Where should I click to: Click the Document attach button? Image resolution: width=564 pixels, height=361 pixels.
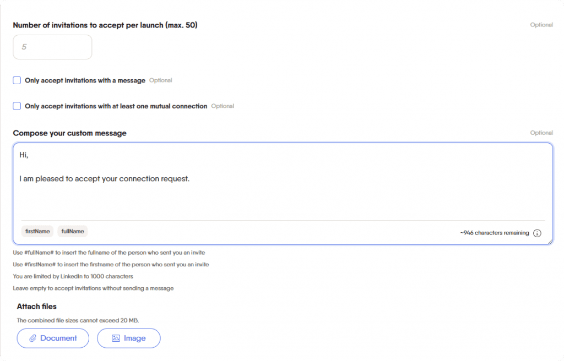[53, 338]
